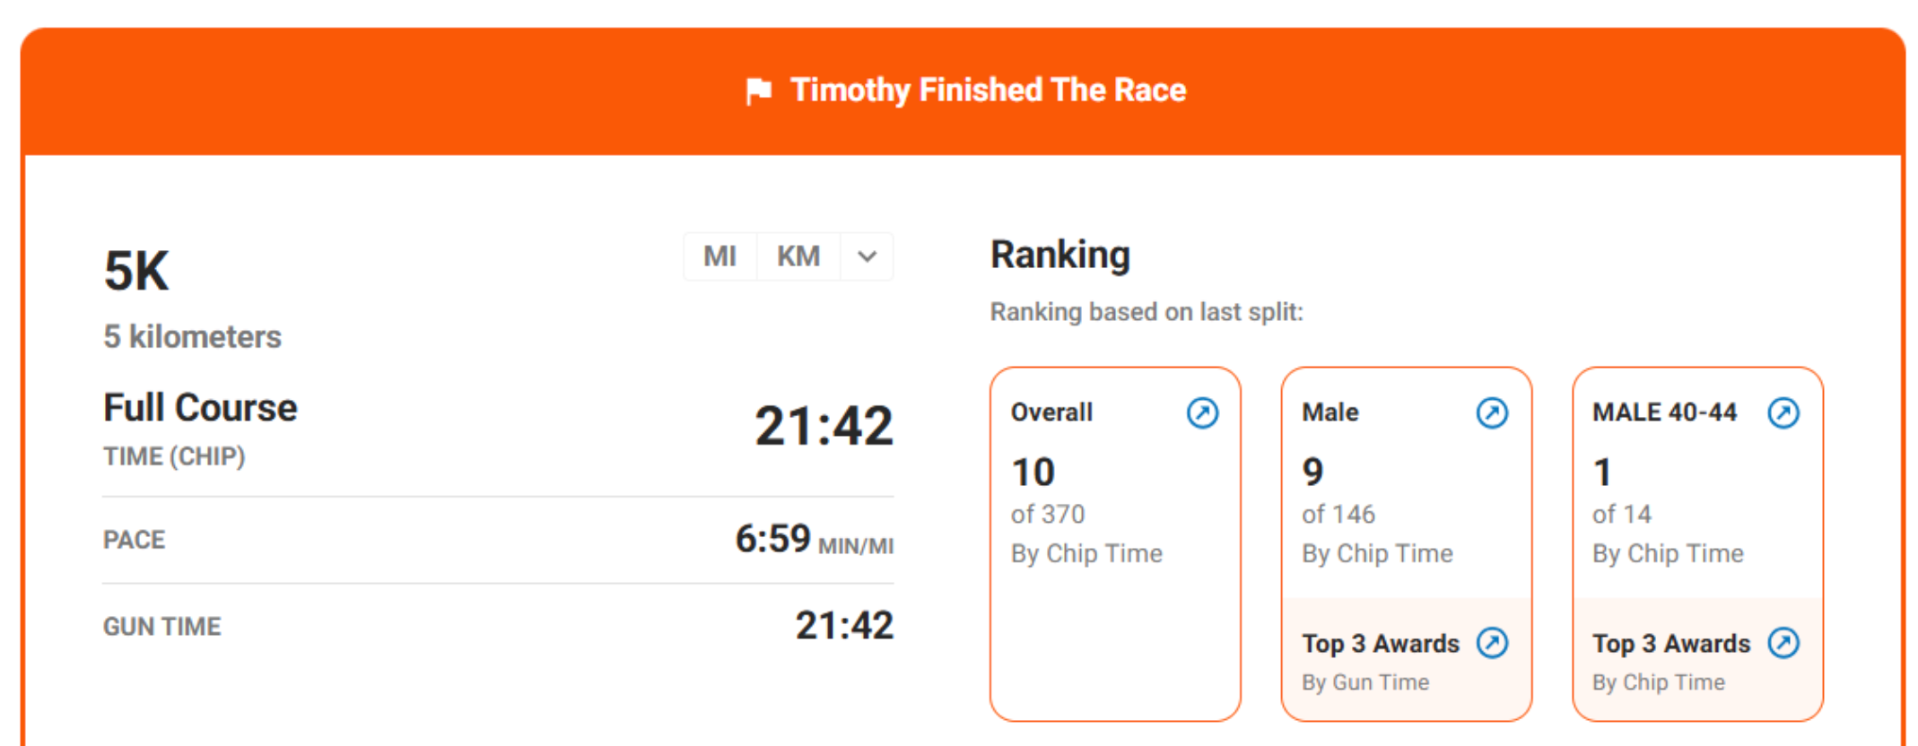Viewport: 1918px width, 746px height.
Task: Click the 5K race heading
Action: [136, 271]
